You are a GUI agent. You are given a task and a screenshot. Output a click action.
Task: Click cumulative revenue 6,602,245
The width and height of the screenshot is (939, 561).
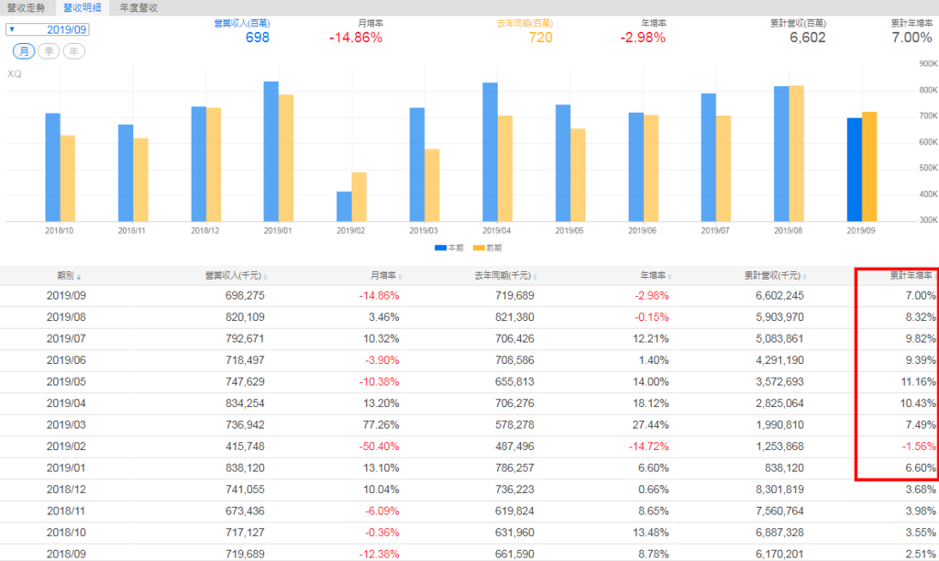click(x=779, y=296)
